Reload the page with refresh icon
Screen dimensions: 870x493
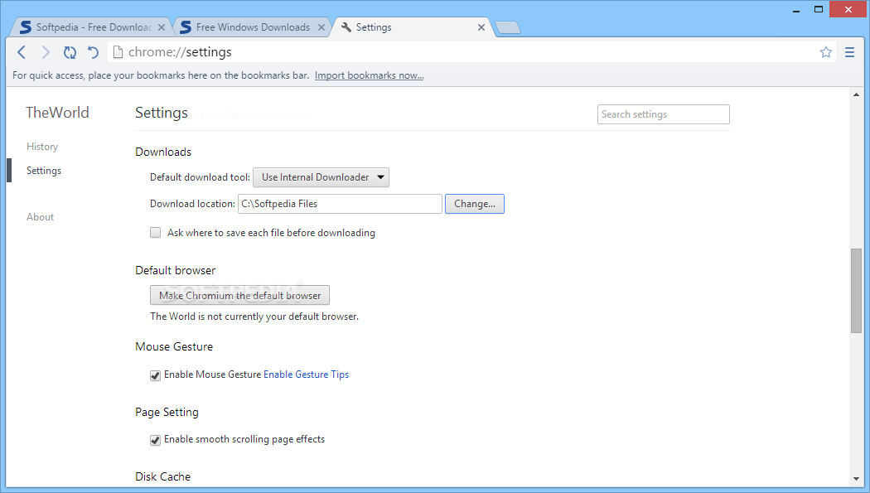coord(70,52)
